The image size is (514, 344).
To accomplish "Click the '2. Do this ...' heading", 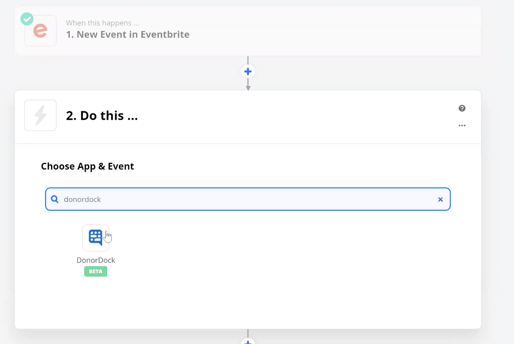I will tap(102, 116).
